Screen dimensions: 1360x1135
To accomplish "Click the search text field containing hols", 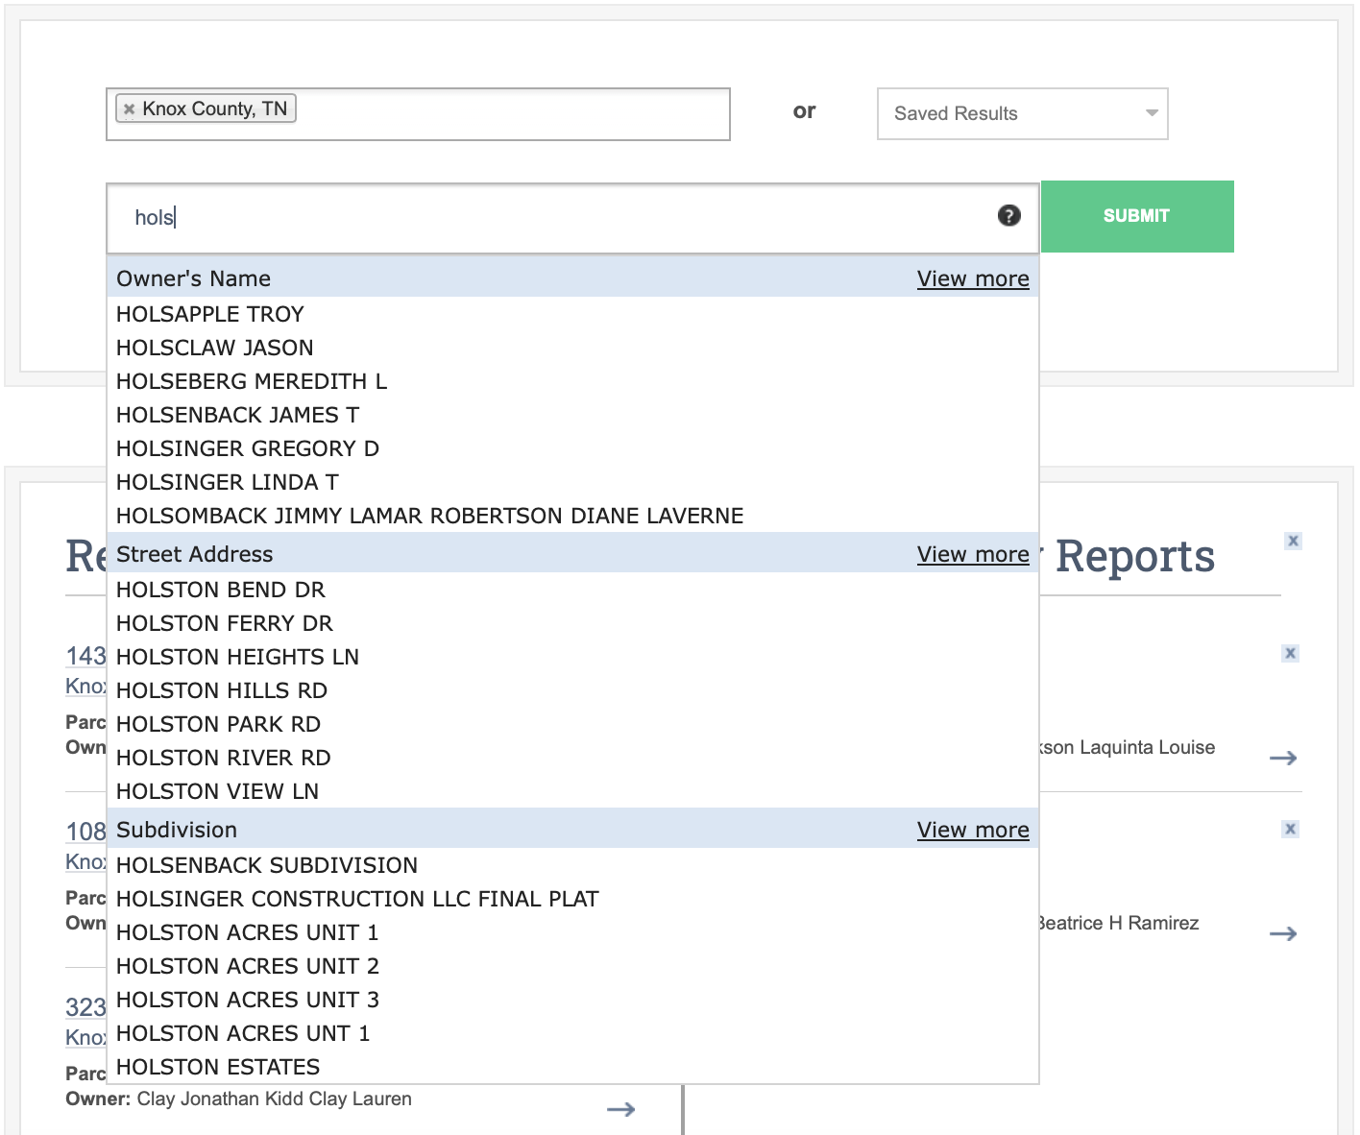I will pyautogui.click(x=557, y=218).
